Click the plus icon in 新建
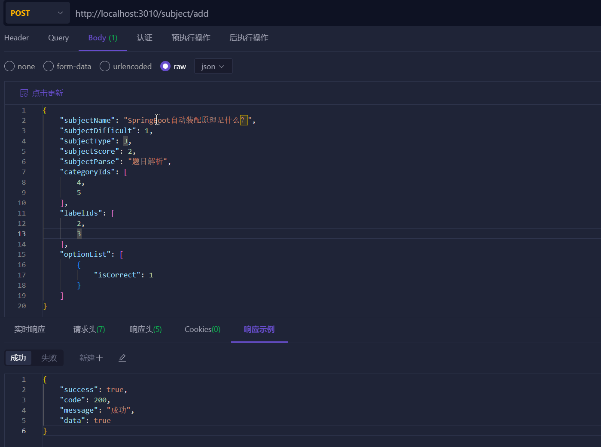Screen dimensions: 601x447 coord(100,358)
